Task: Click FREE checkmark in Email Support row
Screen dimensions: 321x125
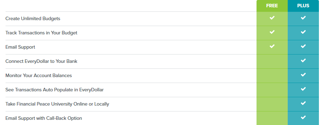Action: [272, 46]
